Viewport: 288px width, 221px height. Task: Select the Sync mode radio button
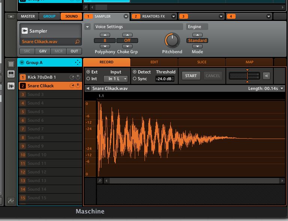[x=134, y=79]
